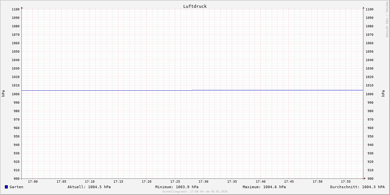
Task: Click the 17:30 time axis label
Action: pyautogui.click(x=203, y=182)
